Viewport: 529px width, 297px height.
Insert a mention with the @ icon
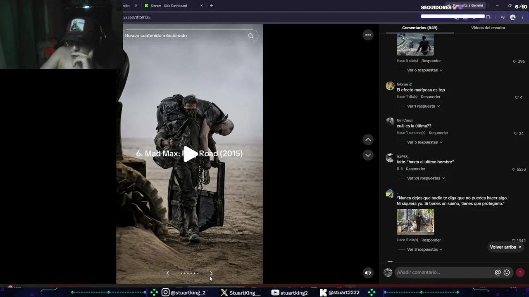[498, 273]
